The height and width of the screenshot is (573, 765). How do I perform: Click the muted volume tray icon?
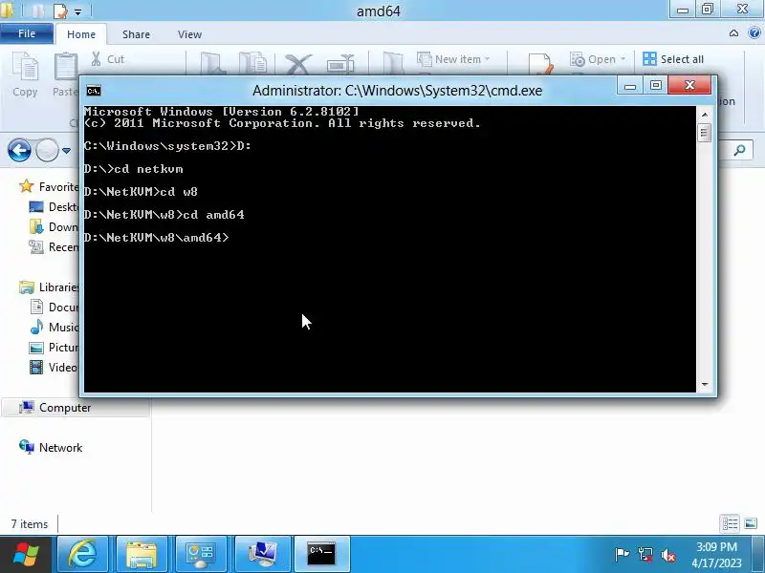click(x=667, y=555)
